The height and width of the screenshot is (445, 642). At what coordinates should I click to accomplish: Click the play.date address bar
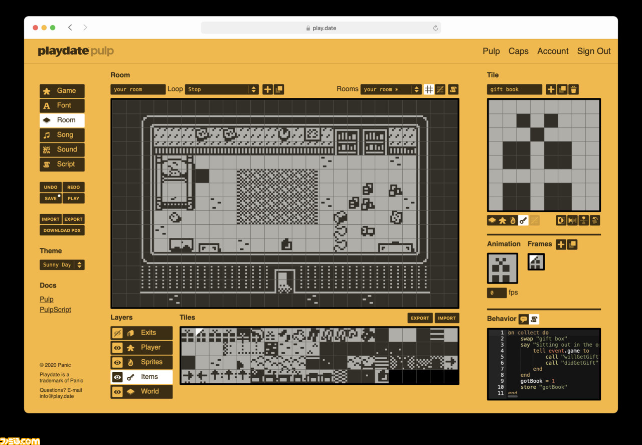[321, 28]
